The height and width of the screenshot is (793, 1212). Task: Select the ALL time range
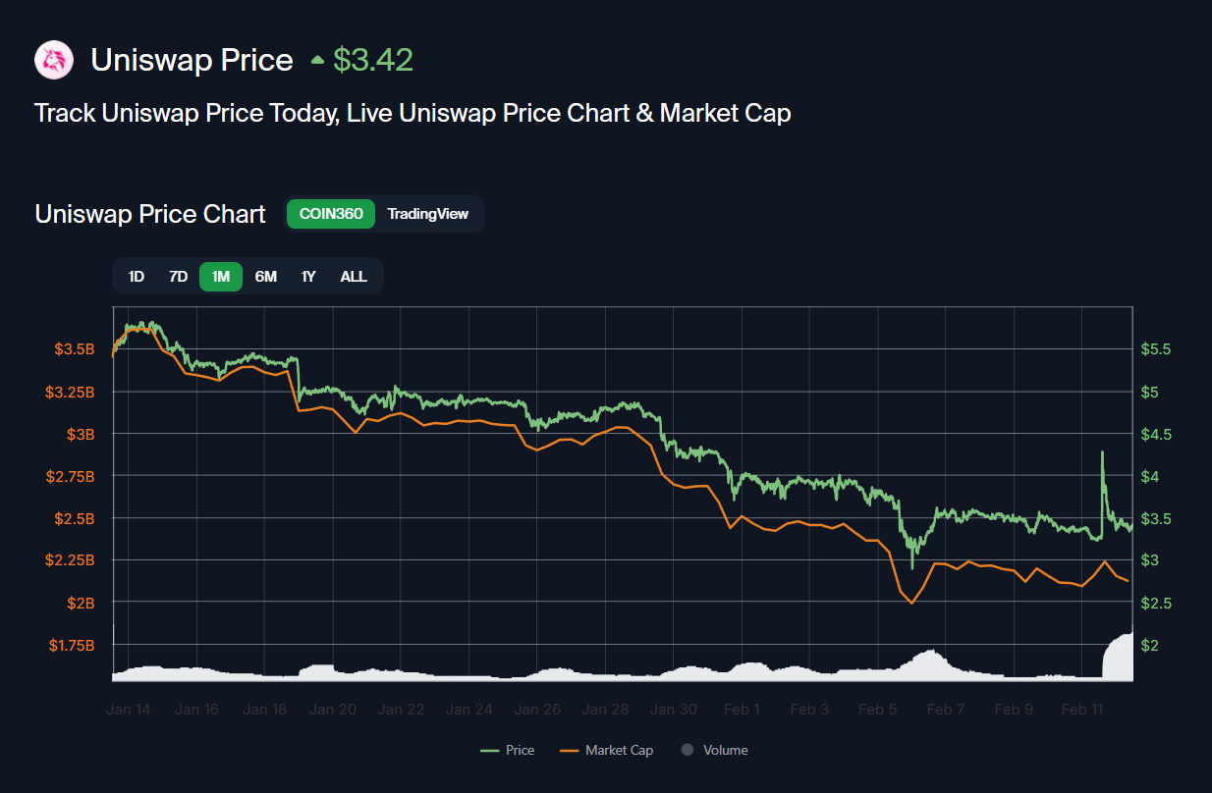point(354,277)
